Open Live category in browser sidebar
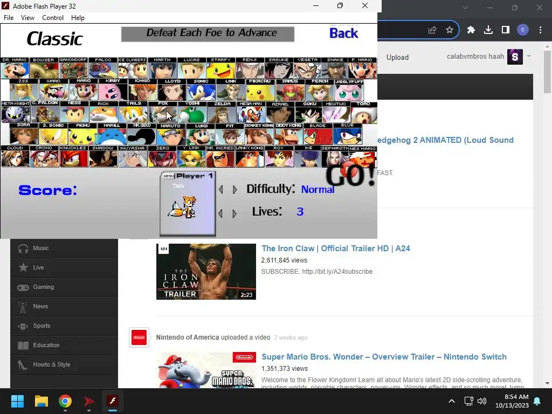 64,267
